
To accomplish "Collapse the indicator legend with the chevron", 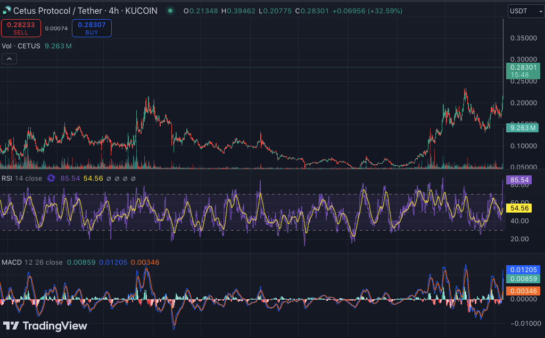I will pyautogui.click(x=10, y=59).
